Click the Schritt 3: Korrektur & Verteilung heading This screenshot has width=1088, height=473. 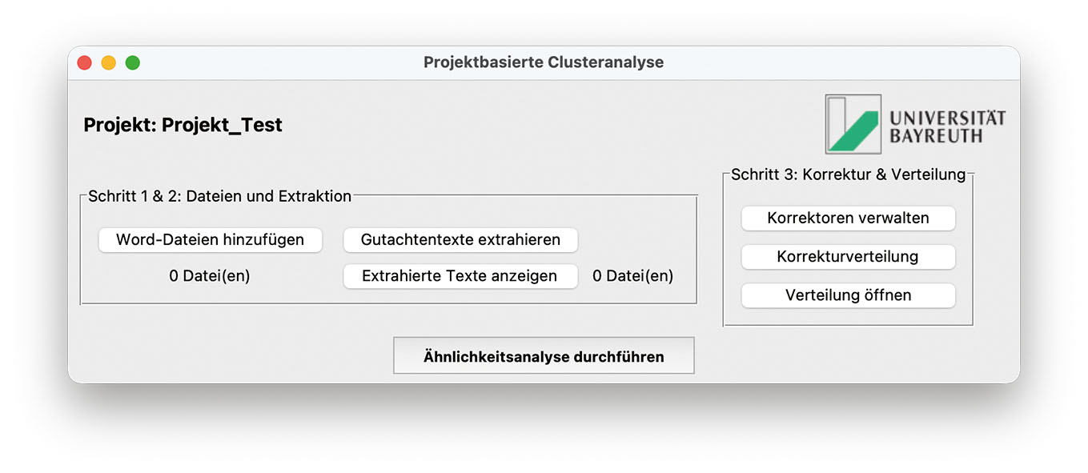point(848,174)
